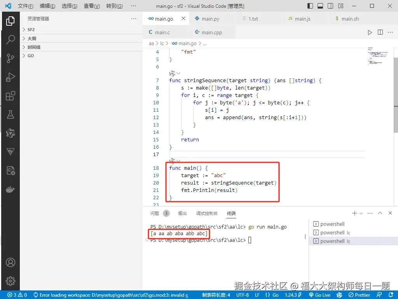Open the Search view

pyautogui.click(x=10, y=40)
